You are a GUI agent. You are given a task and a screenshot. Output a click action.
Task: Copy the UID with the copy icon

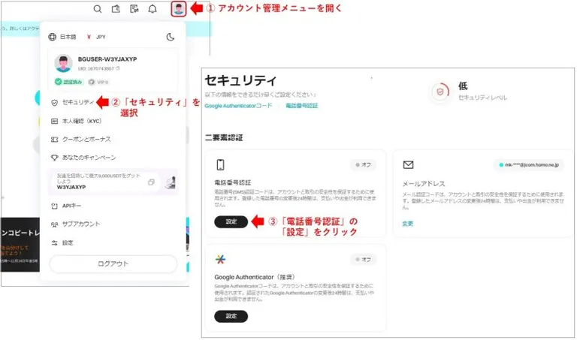[x=118, y=68]
